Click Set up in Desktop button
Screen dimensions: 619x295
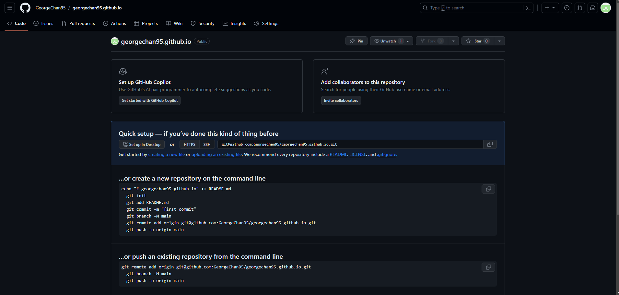[142, 144]
